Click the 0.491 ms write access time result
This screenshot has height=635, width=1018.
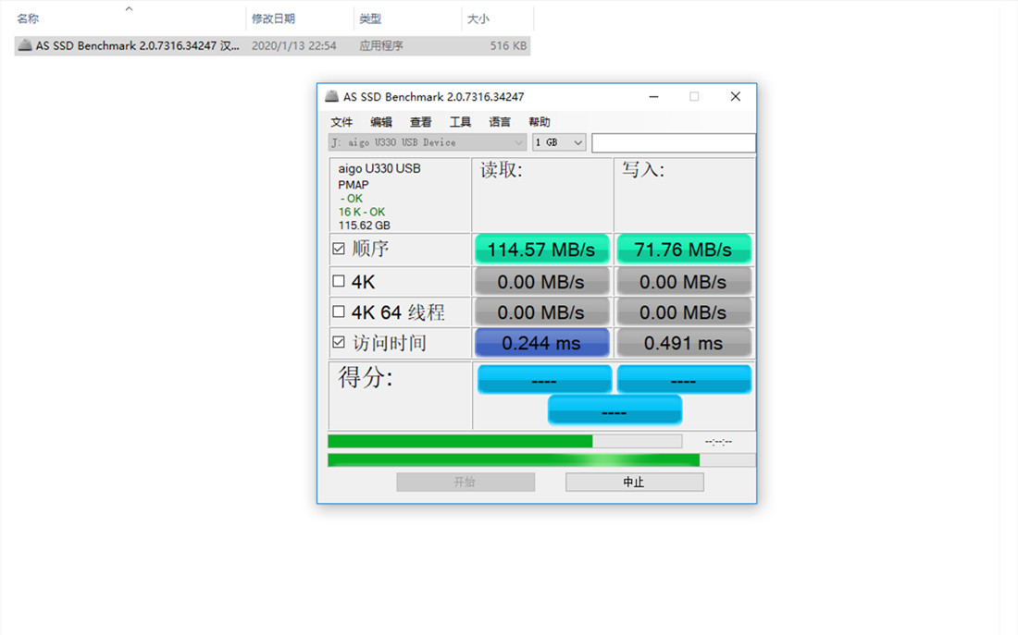coord(683,343)
